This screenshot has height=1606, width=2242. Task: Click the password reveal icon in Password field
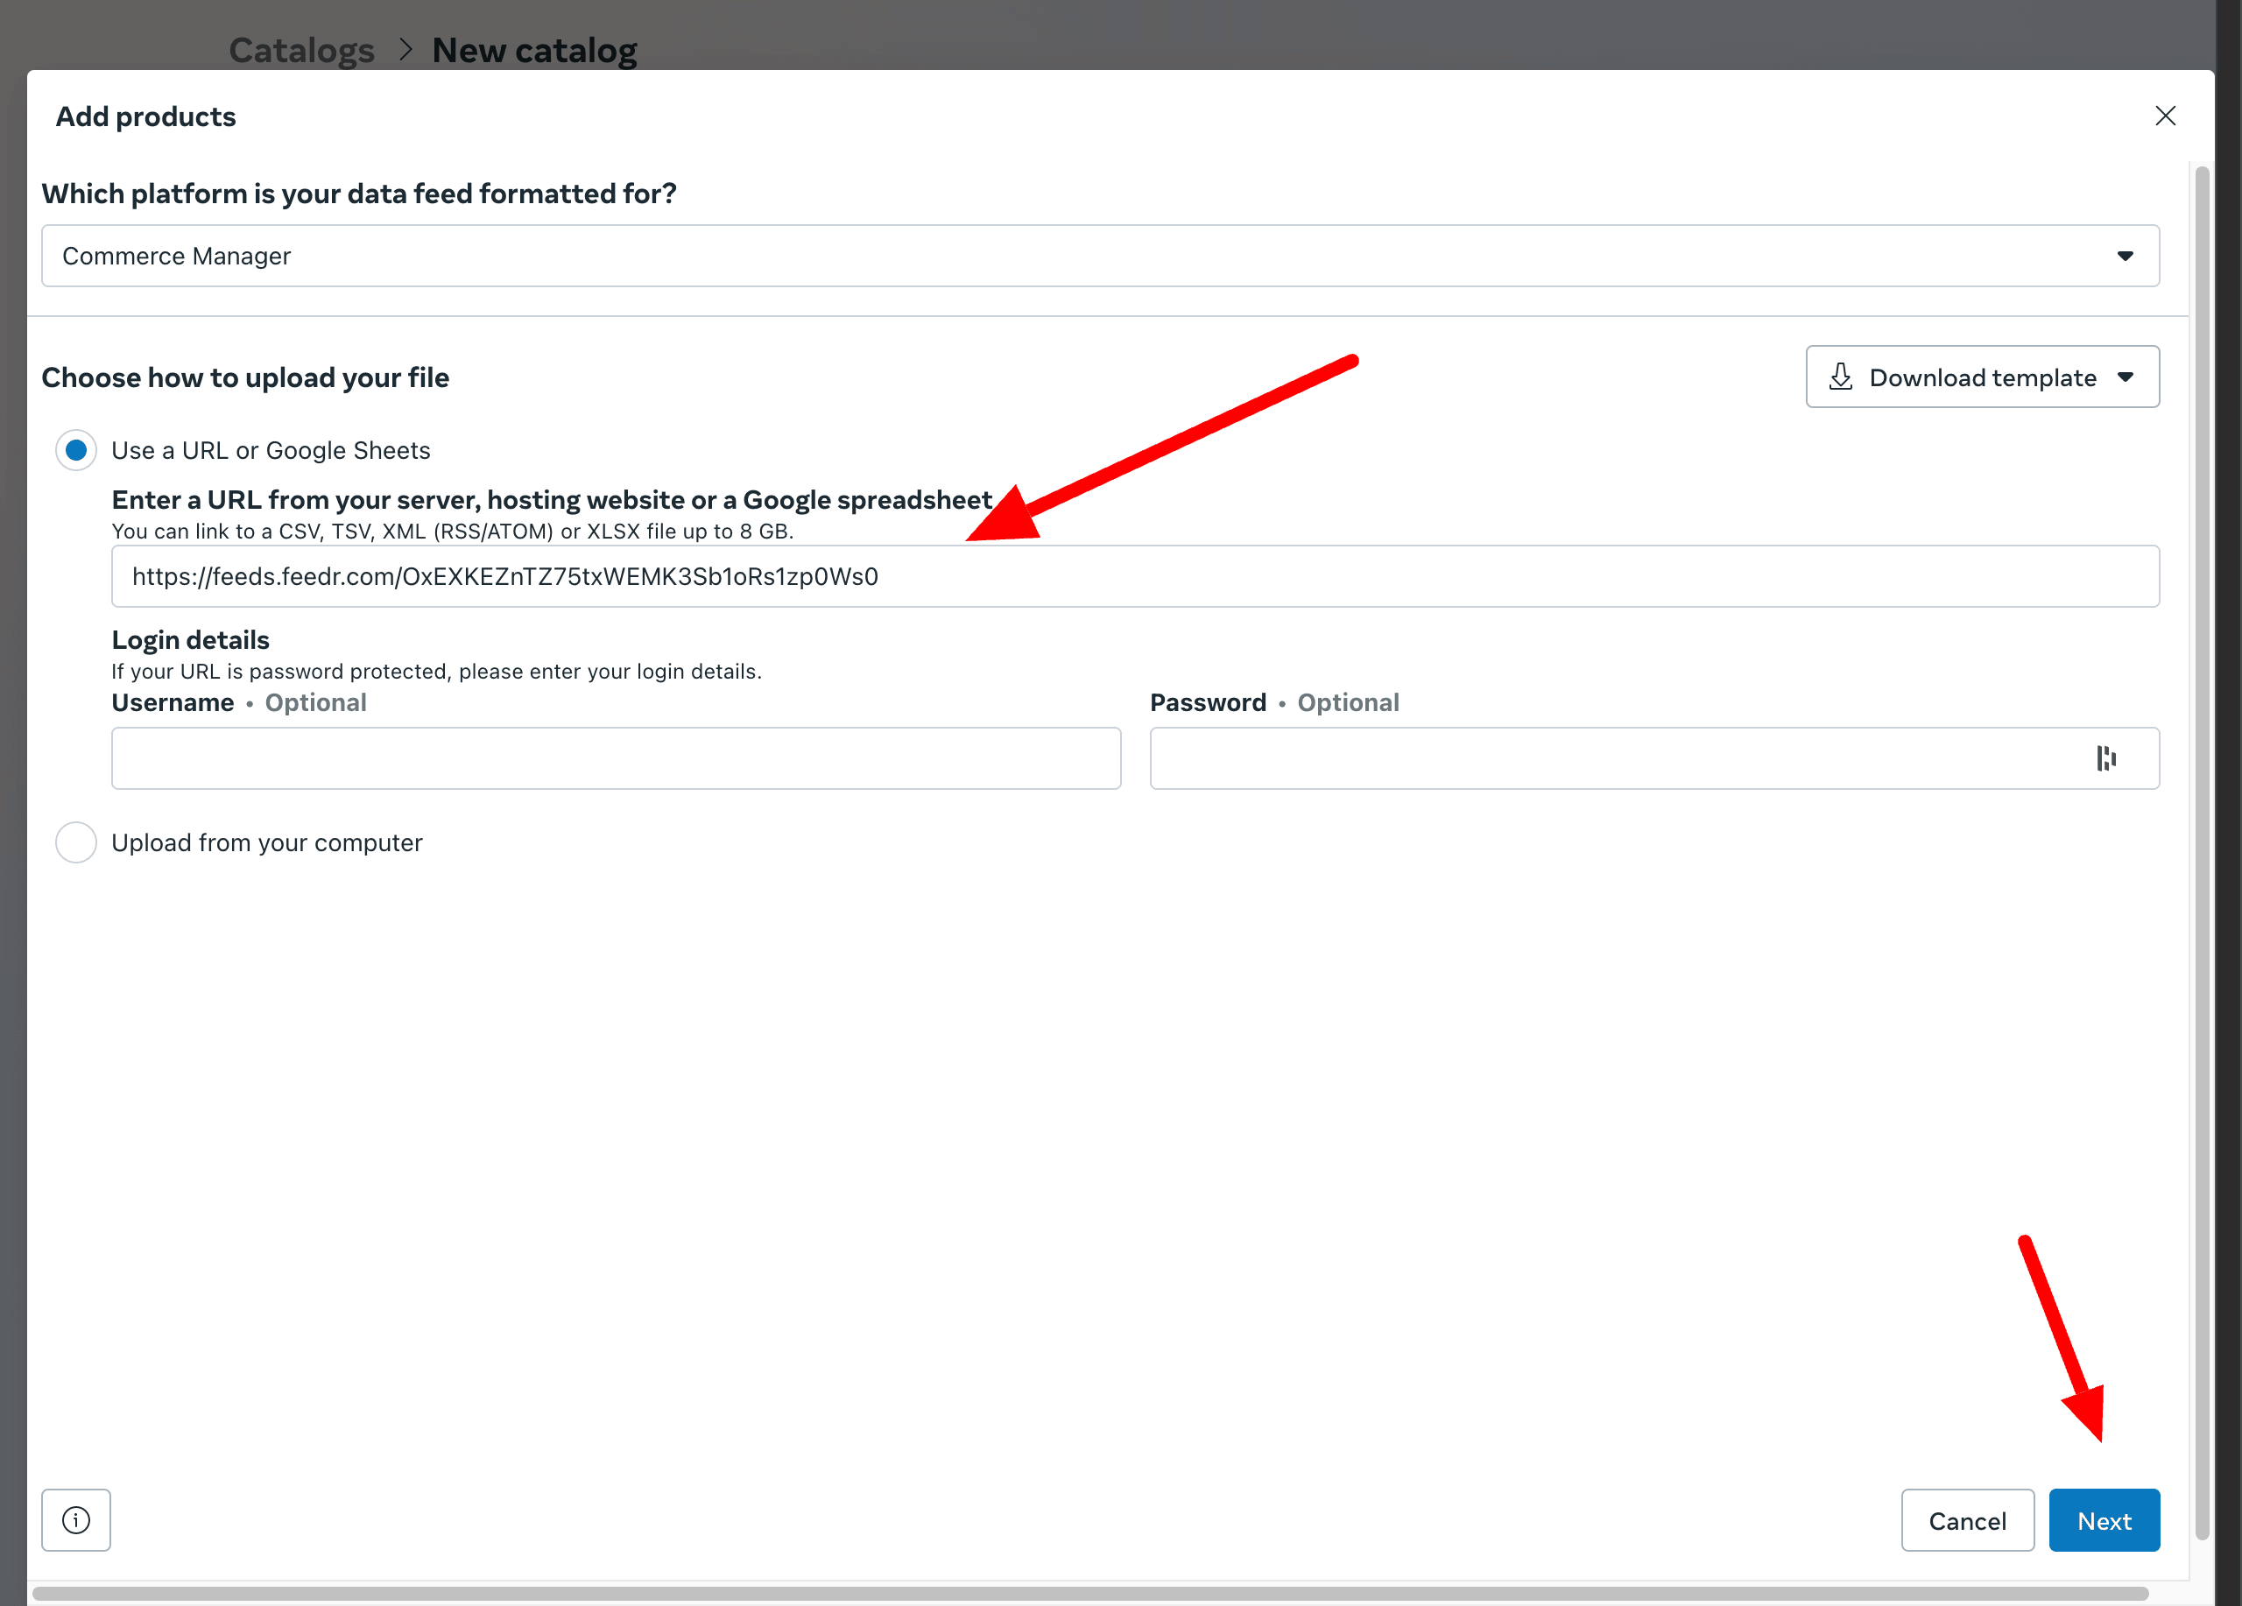coord(2107,758)
